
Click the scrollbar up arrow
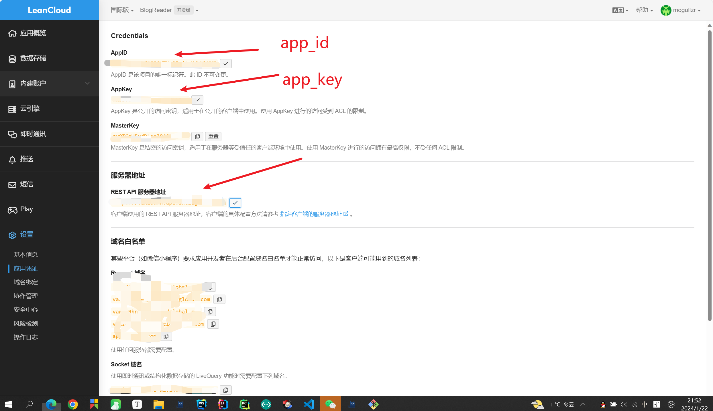[x=710, y=25]
